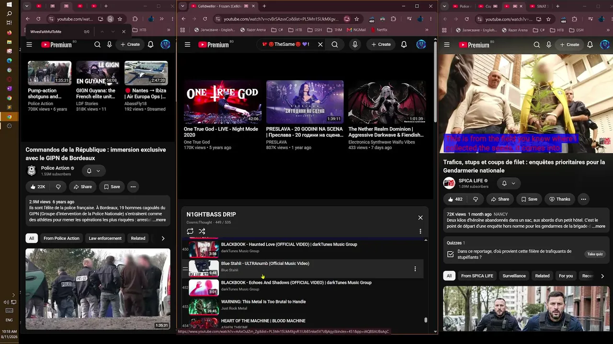
Task: Bookmark the Celldweller page in the middle window
Action: pyautogui.click(x=357, y=19)
